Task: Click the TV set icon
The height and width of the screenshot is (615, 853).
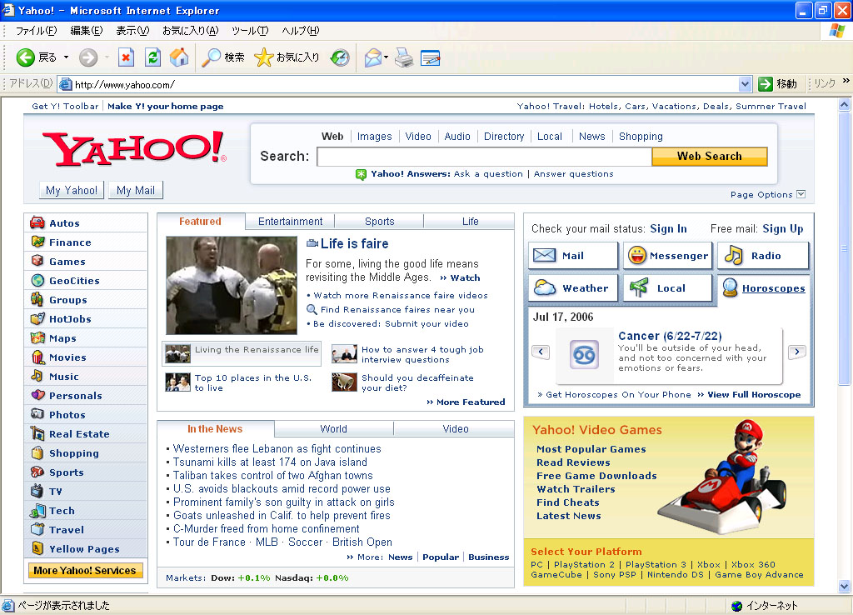Action: [37, 491]
